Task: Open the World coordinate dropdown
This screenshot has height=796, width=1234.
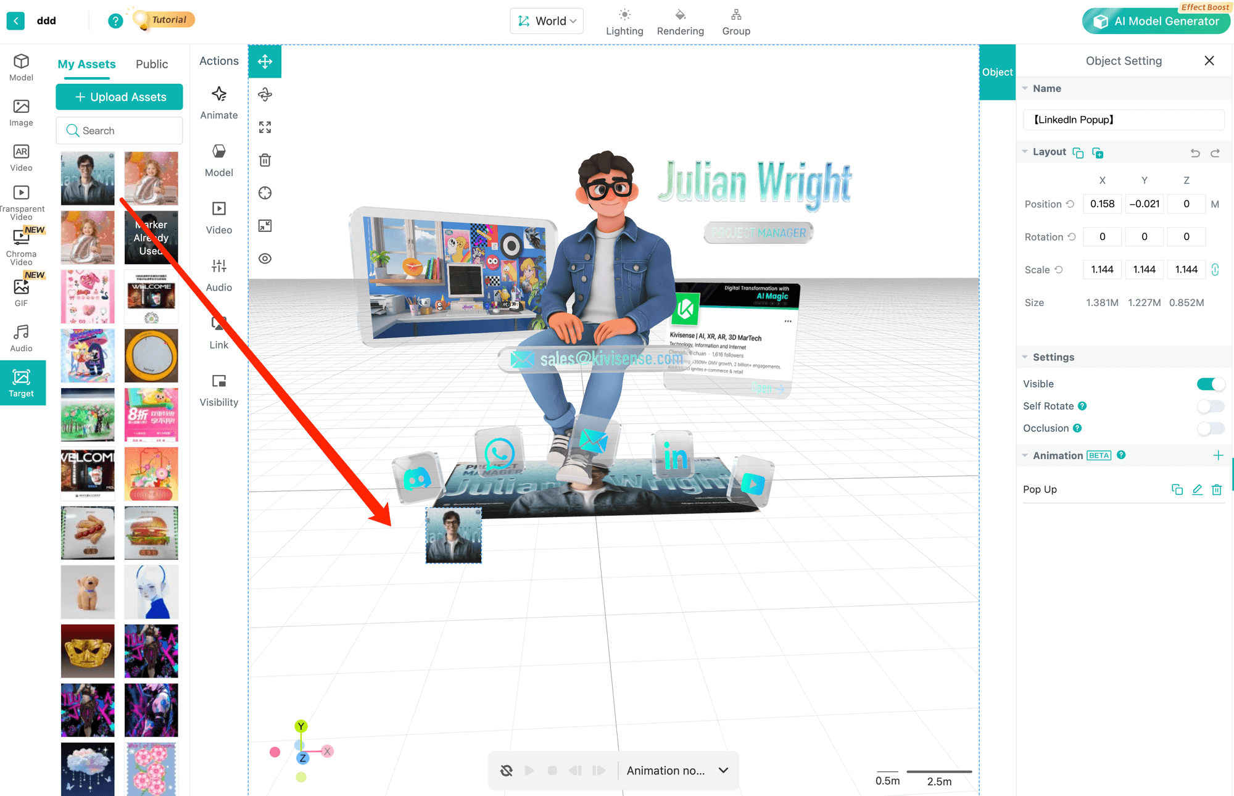Action: [546, 20]
